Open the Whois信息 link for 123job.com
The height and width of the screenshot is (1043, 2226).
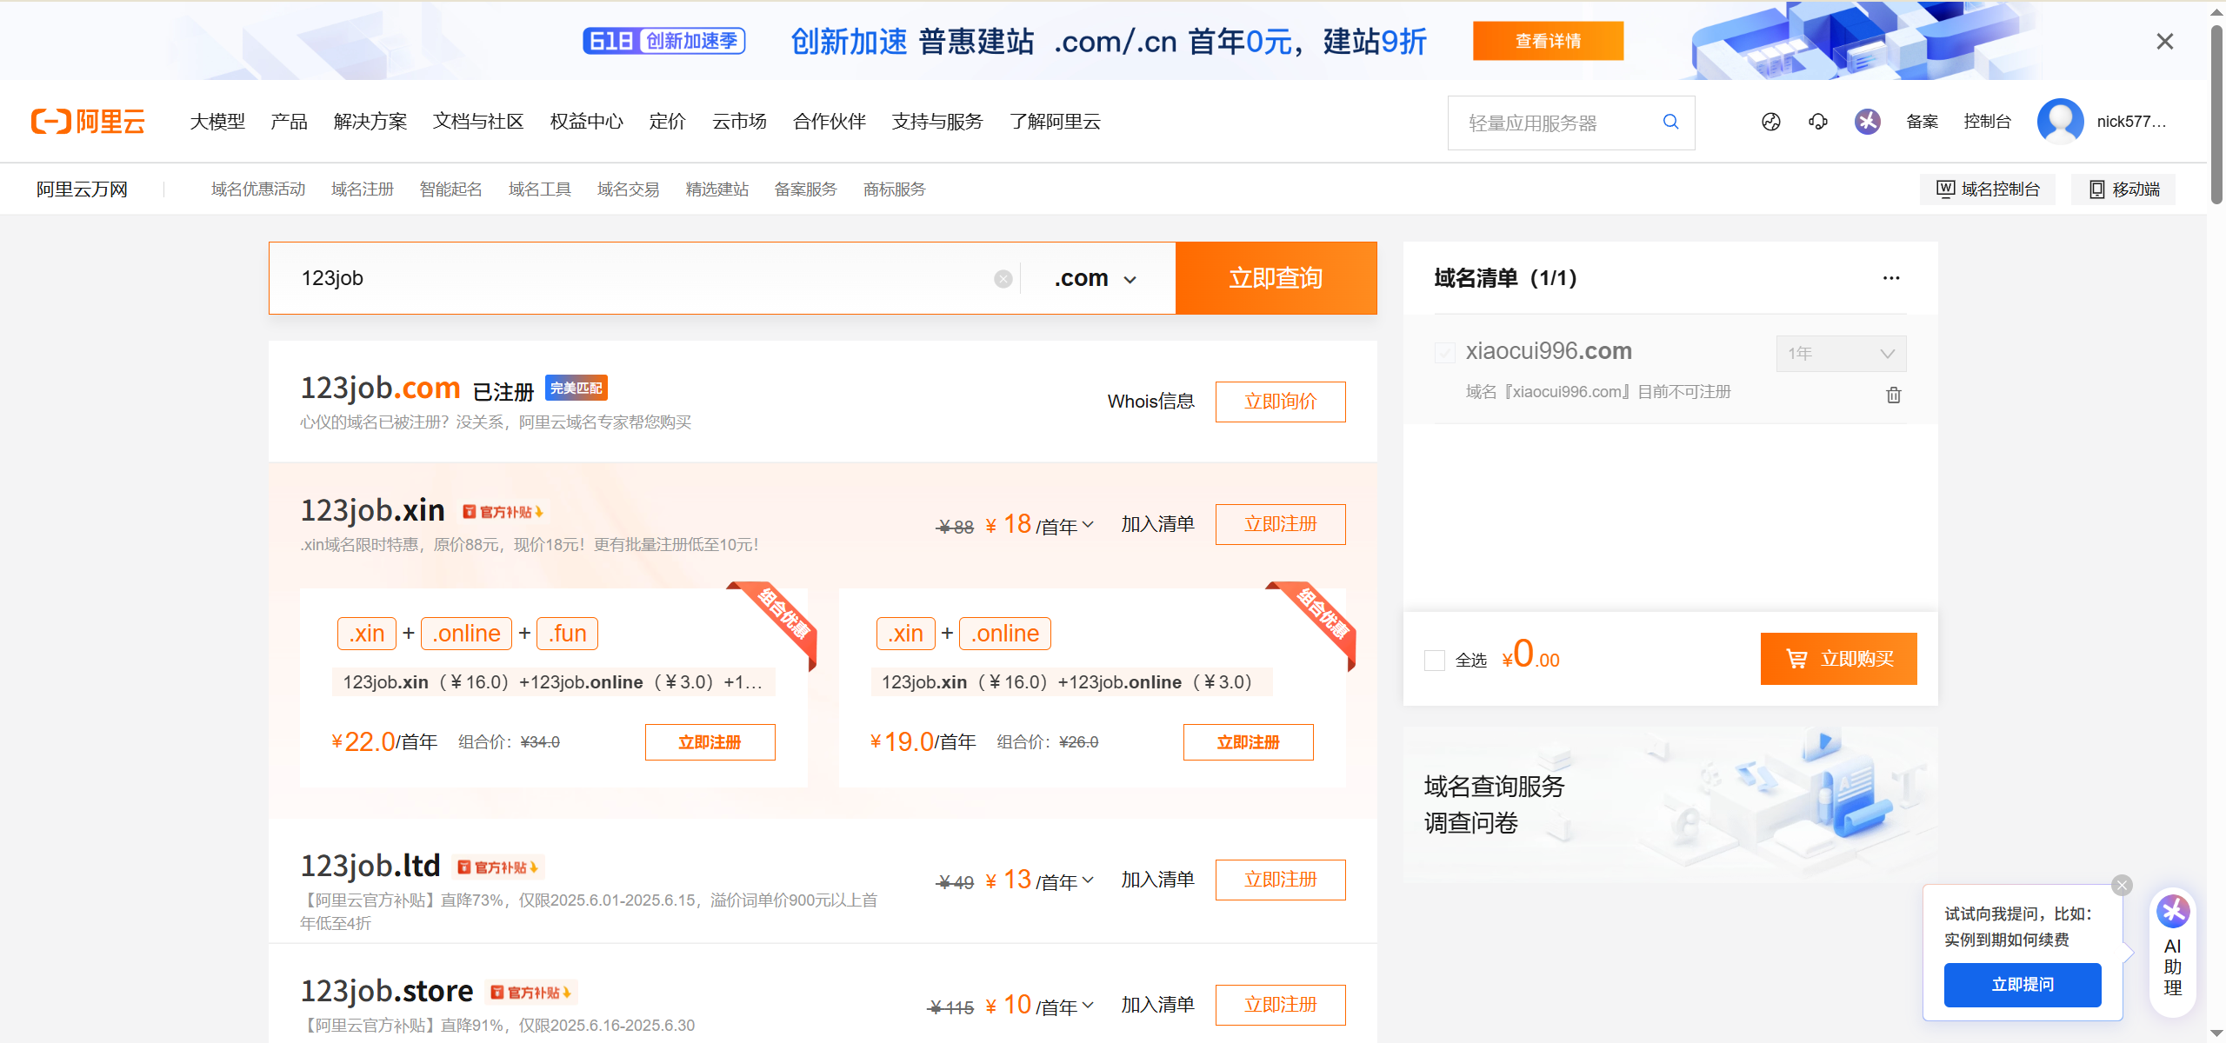[x=1150, y=401]
